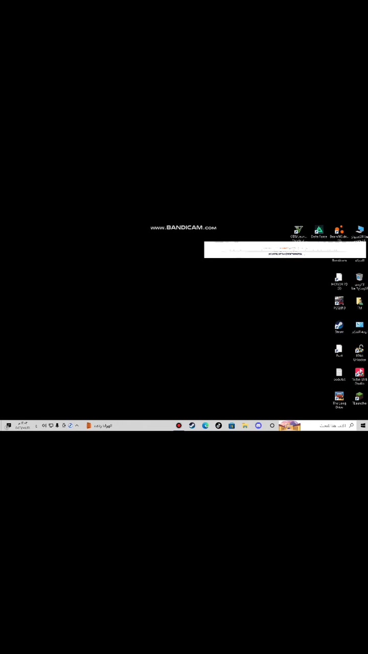Click the taskbar search input field
368x654 pixels.
pos(330,426)
